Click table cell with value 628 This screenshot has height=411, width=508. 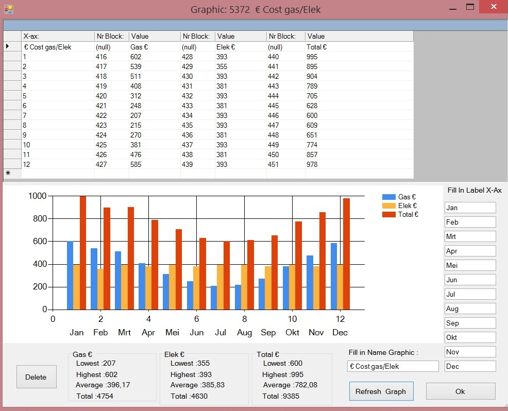coord(359,106)
